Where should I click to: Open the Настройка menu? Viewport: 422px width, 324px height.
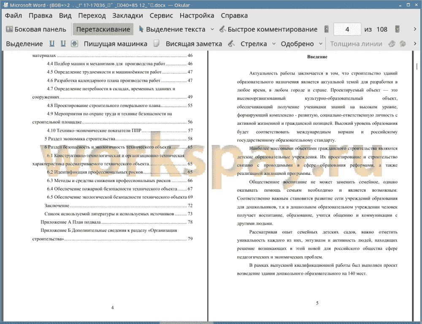197,16
